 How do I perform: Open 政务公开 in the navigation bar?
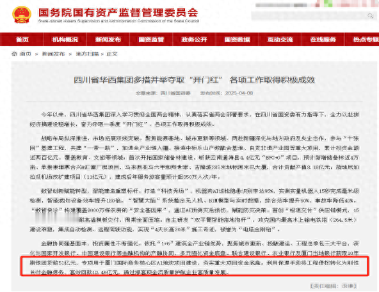pyautogui.click(x=194, y=40)
